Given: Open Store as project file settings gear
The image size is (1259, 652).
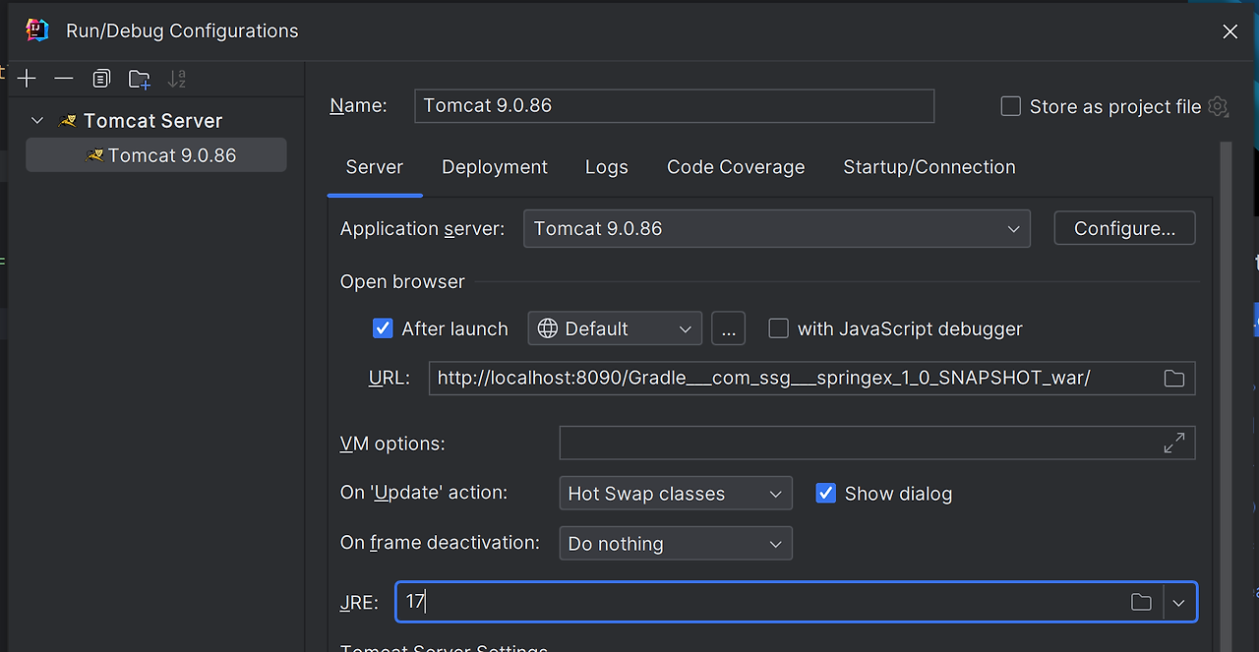Looking at the screenshot, I should (1219, 106).
